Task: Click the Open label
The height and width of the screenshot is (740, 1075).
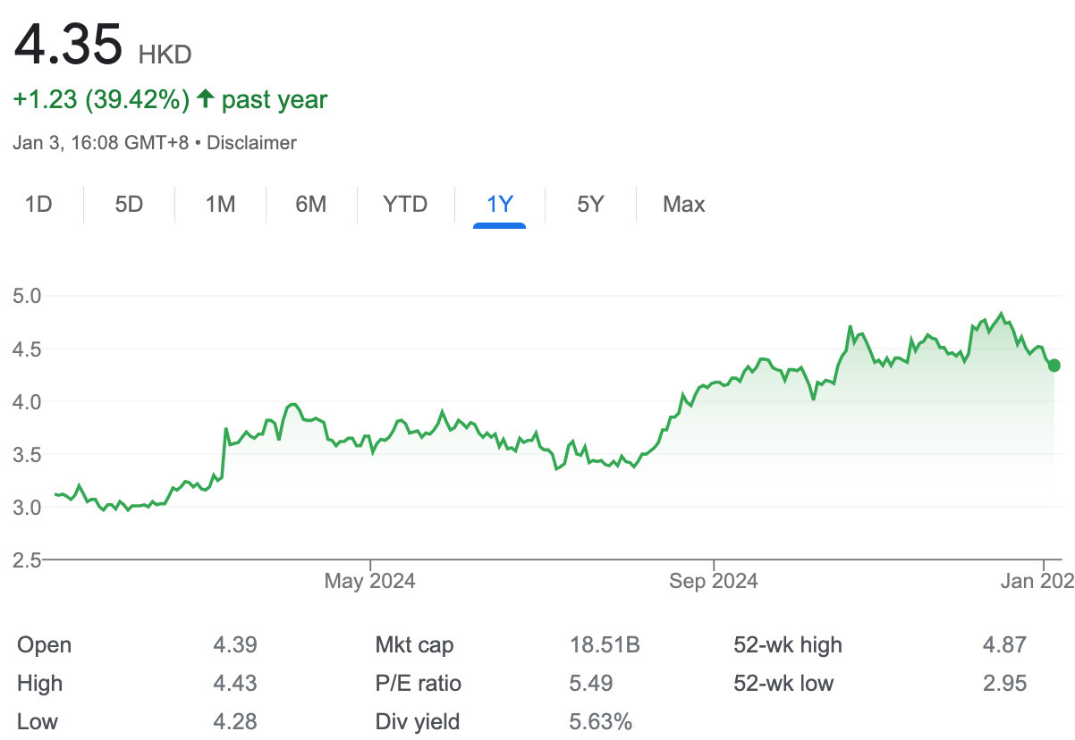Action: coord(44,645)
